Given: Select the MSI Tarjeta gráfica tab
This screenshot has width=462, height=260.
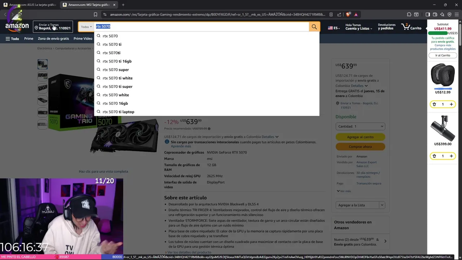Looking at the screenshot, I should [88, 5].
